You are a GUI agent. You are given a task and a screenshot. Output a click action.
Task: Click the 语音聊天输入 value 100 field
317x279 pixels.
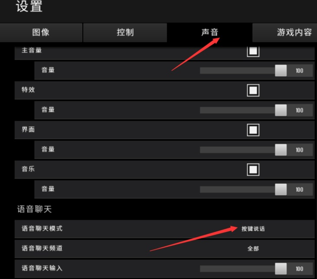coord(300,269)
